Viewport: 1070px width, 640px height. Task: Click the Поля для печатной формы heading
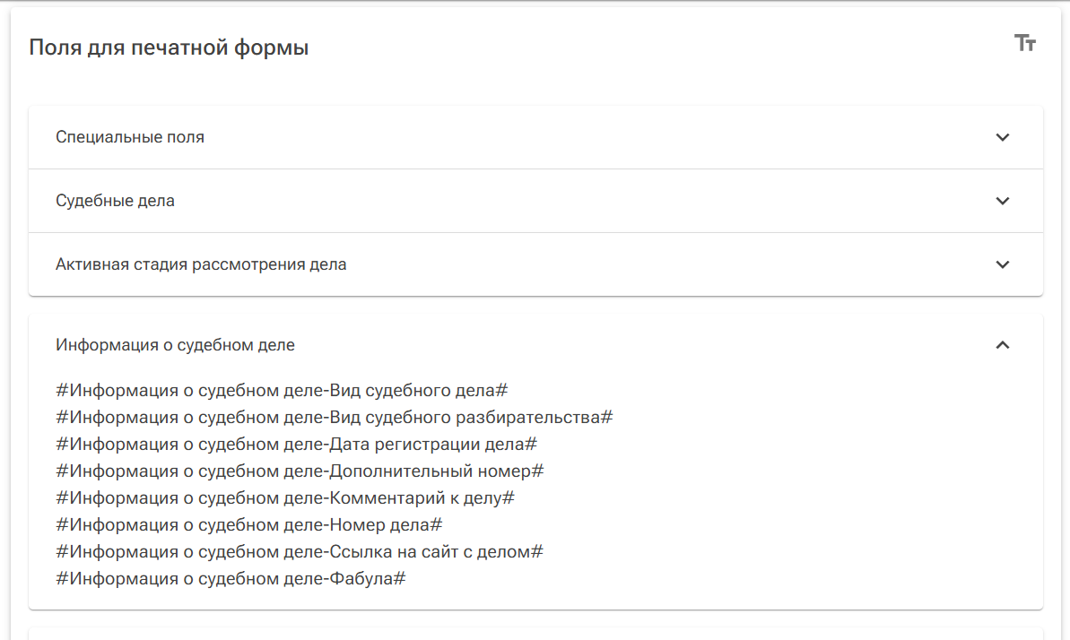(x=169, y=48)
